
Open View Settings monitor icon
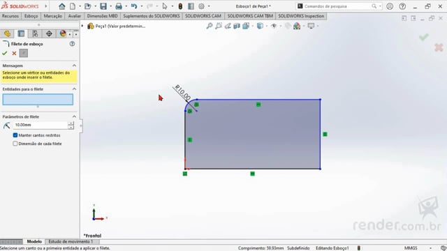(x=311, y=26)
